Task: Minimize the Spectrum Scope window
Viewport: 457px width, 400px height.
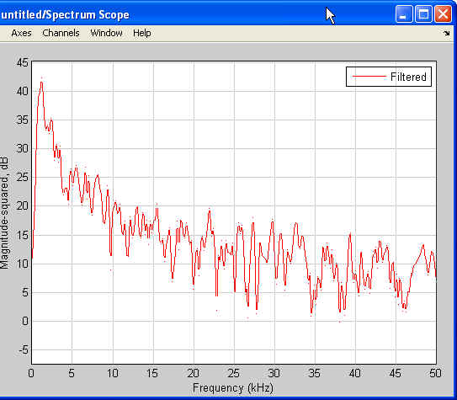Action: click(x=404, y=13)
